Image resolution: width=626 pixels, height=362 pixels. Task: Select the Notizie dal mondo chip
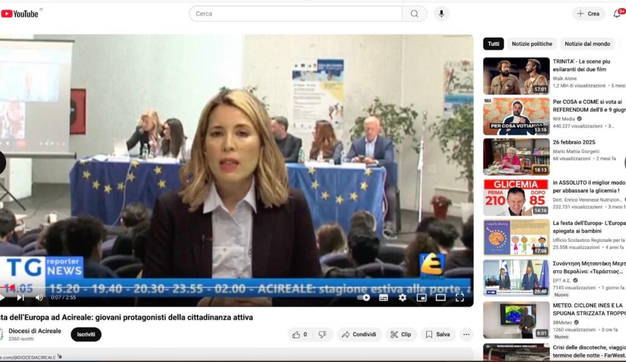point(587,44)
